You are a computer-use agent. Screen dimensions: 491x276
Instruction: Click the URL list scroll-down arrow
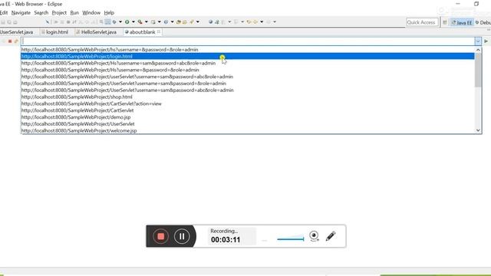[x=478, y=130]
